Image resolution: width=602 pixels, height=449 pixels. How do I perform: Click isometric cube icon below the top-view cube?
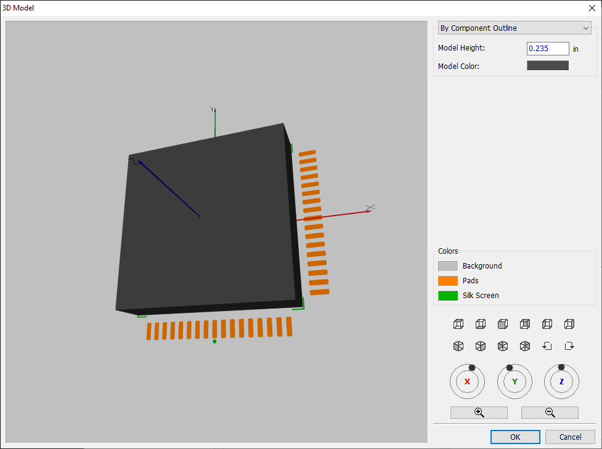458,346
